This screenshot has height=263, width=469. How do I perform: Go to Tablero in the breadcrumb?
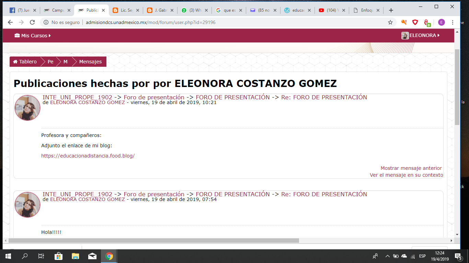(25, 62)
